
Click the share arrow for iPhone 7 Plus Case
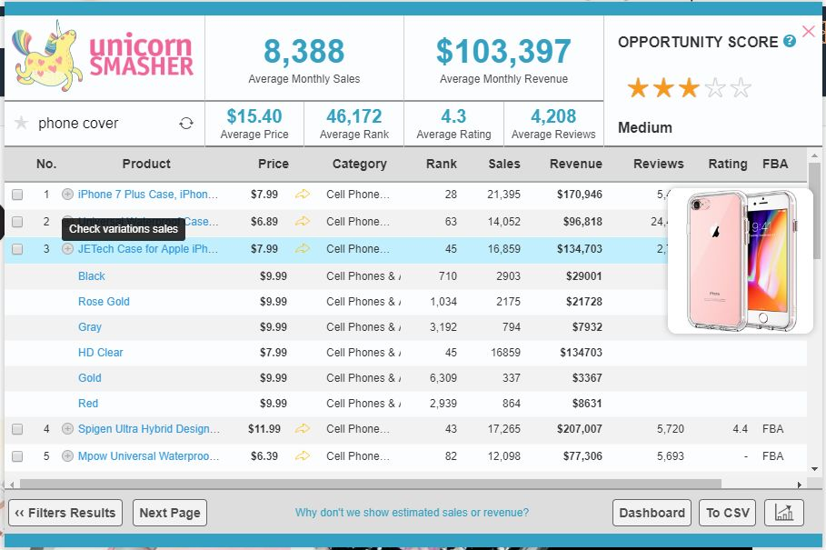pos(303,195)
